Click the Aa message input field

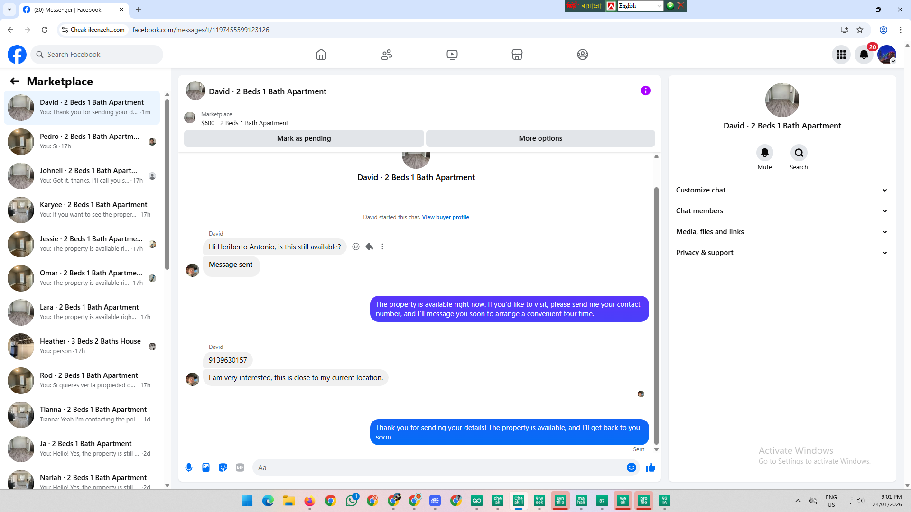439,467
